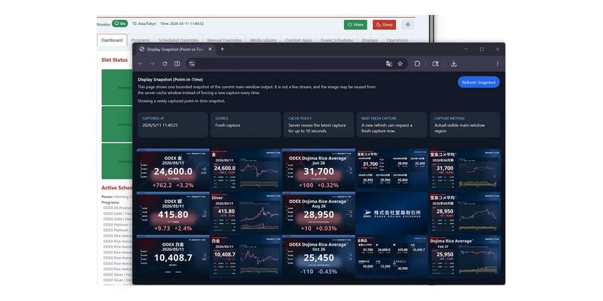This screenshot has width=603, height=301.
Task: Open the Content Apps tab
Action: 298,40
